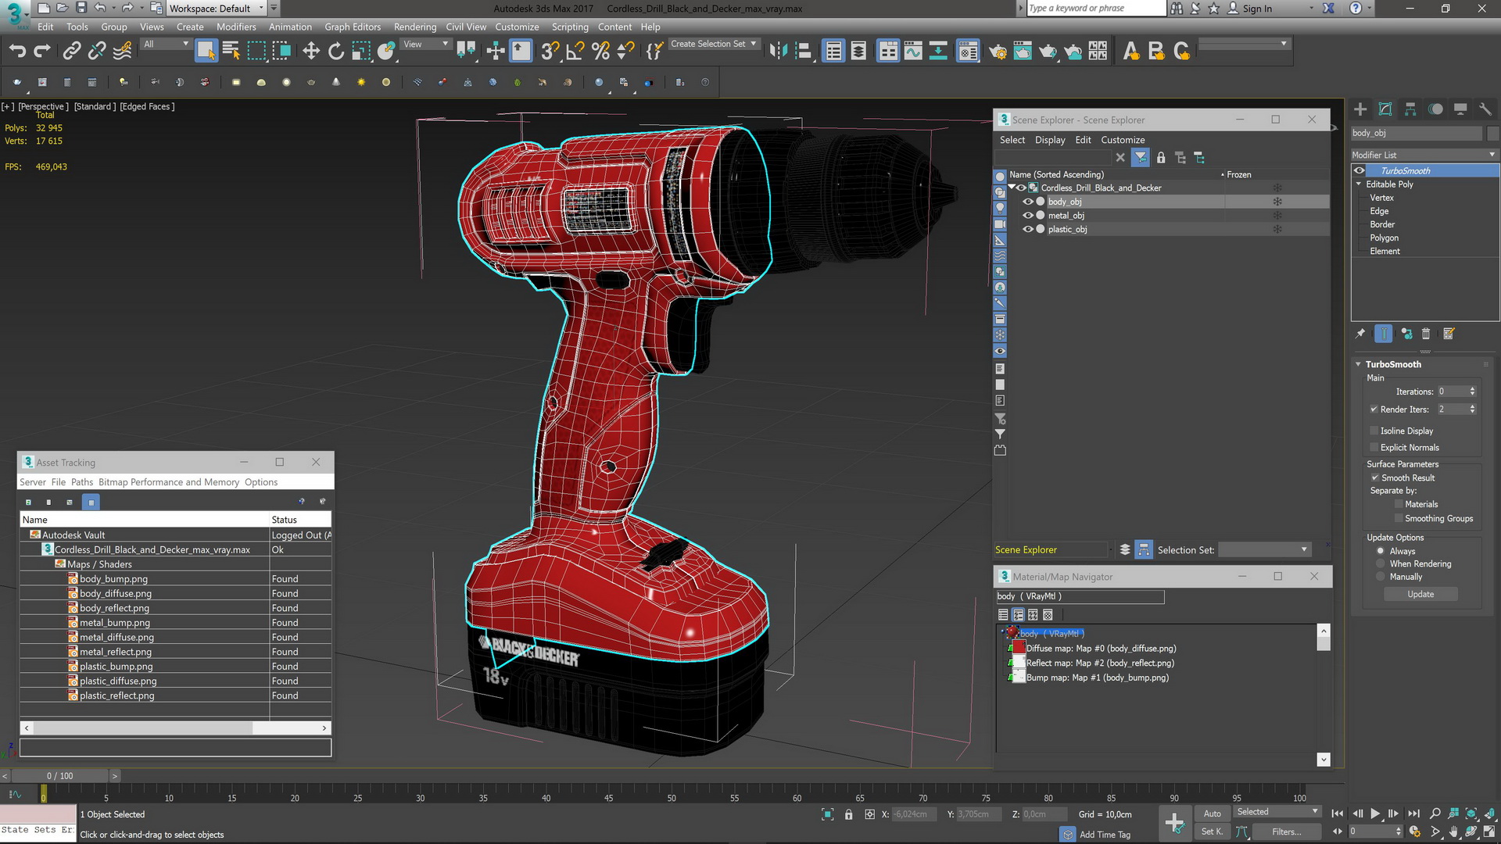1501x844 pixels.
Task: Open the Modifier List dropdown
Action: 1424,155
